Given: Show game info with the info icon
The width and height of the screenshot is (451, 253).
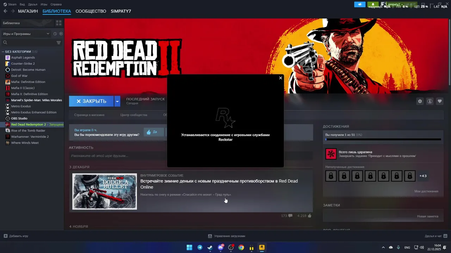Looking at the screenshot, I should [430, 101].
